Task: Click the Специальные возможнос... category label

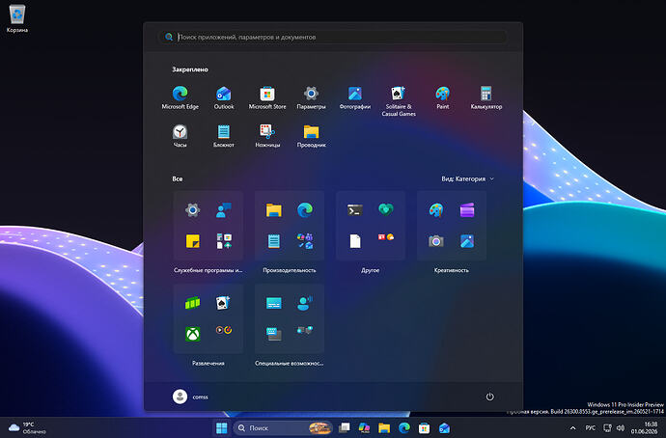Action: click(290, 364)
